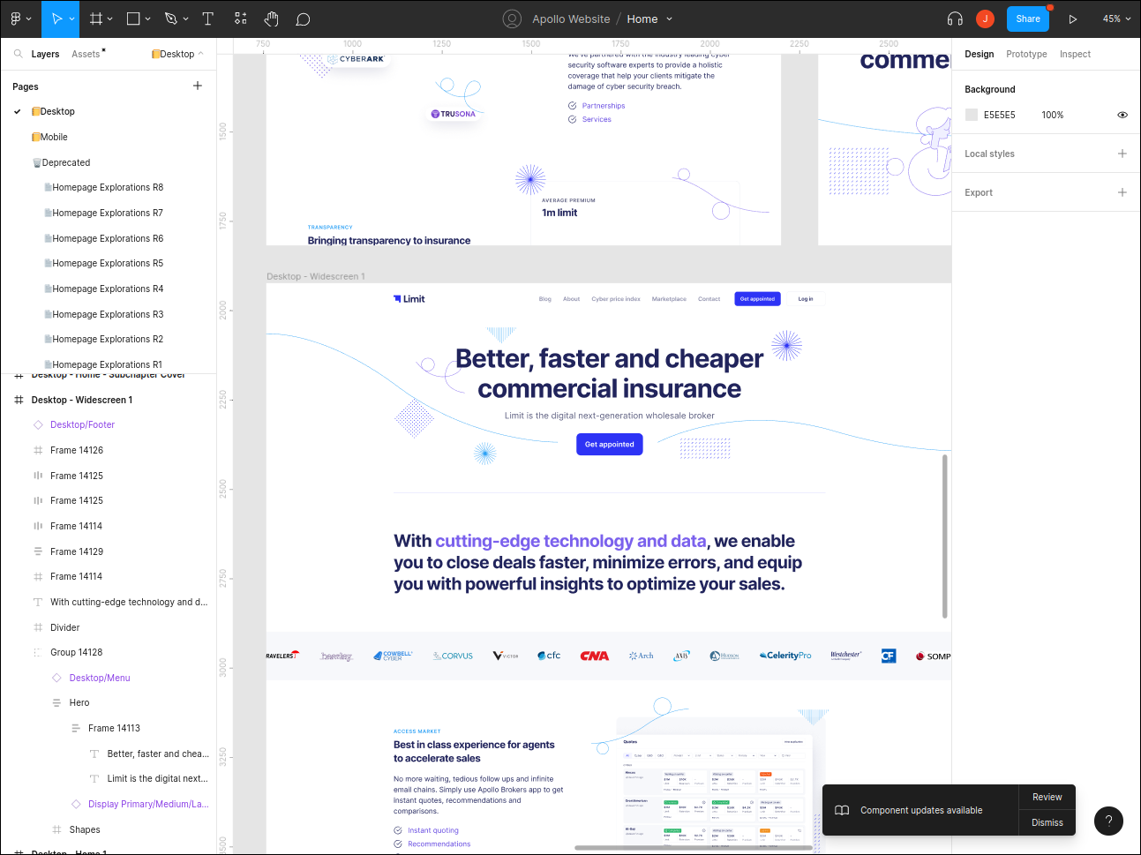Select the Homepage Explorations R5 page
Image resolution: width=1141 pixels, height=855 pixels.
pos(108,263)
